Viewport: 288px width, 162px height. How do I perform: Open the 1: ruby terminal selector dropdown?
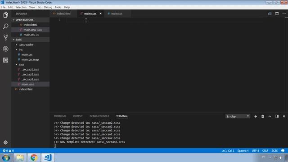238,117
